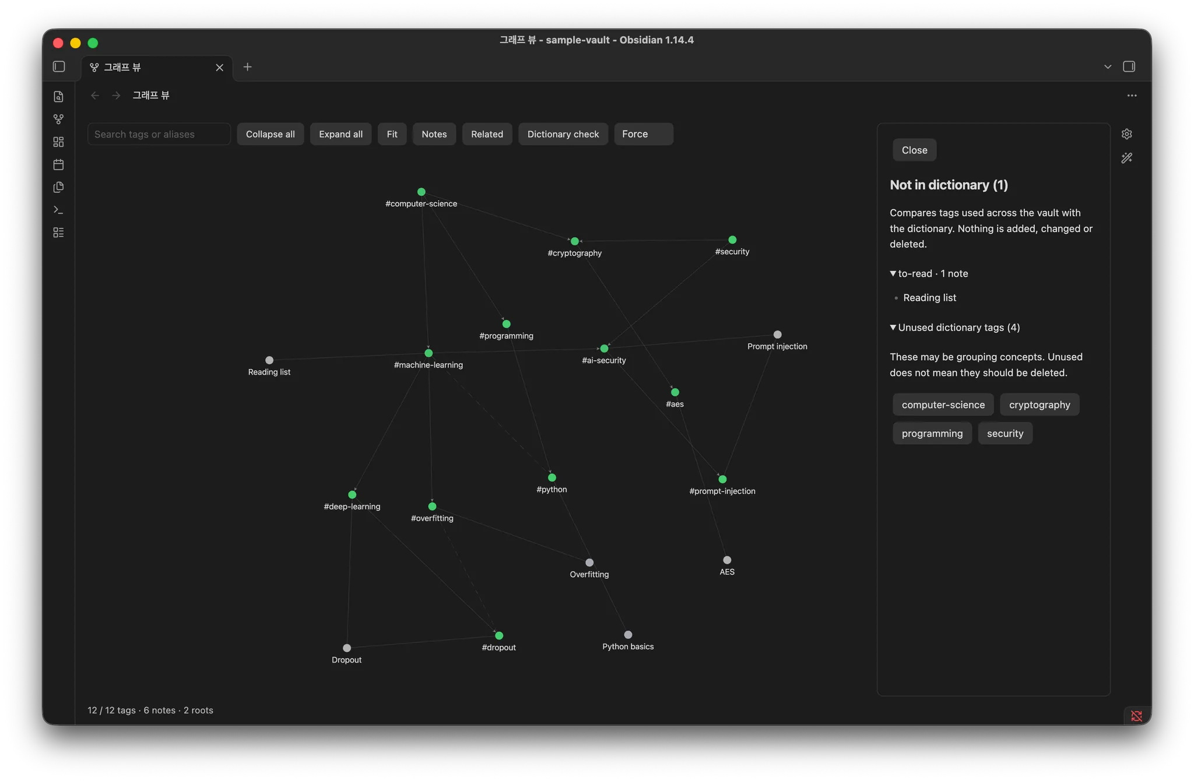Select the #machine-learning graph node
This screenshot has width=1194, height=781.
click(x=429, y=353)
